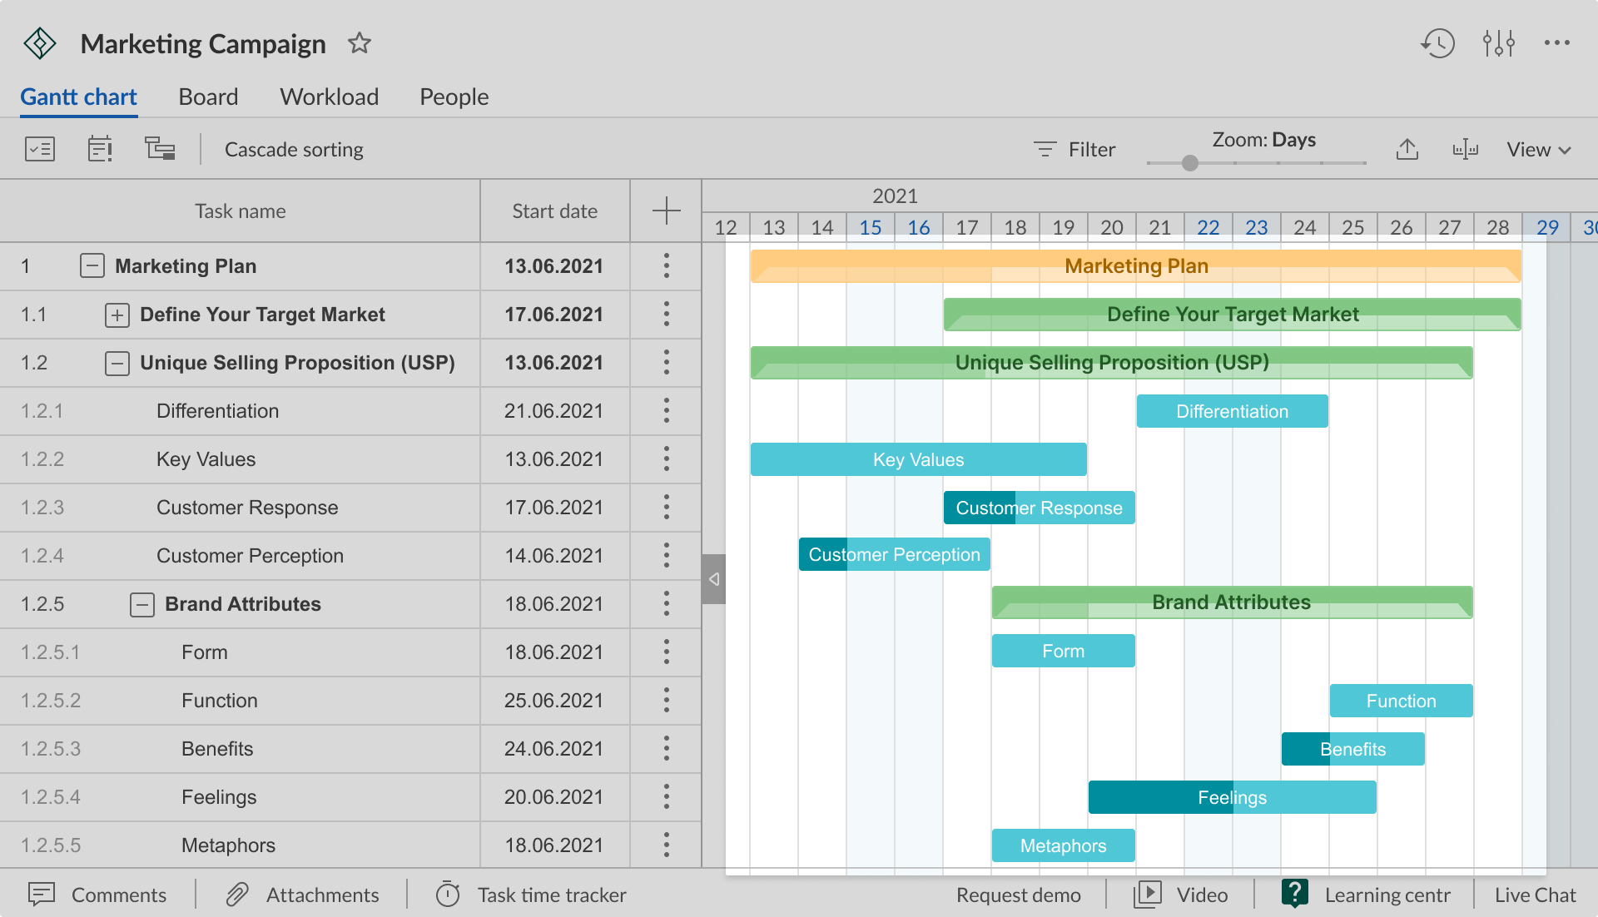The image size is (1598, 917).
Task: Open project history with the clock icon
Action: coord(1437,43)
